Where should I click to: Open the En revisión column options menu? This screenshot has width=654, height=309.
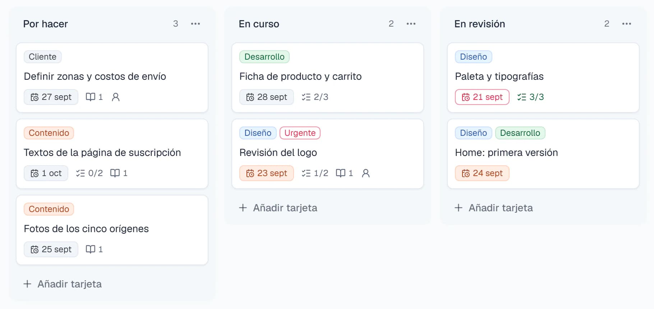point(627,24)
